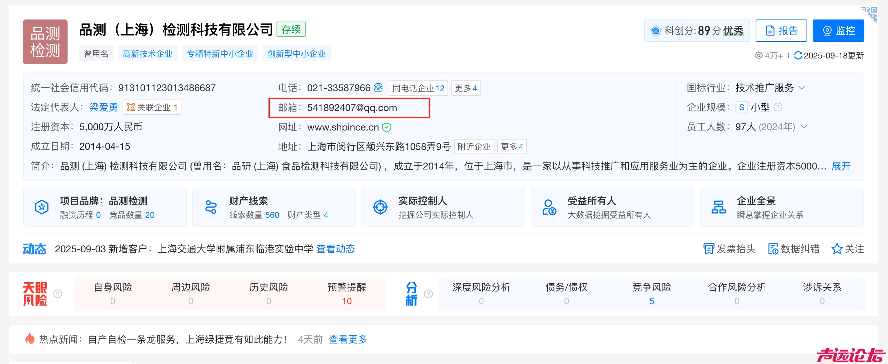Click the 企业全景 org chart icon

[719, 207]
